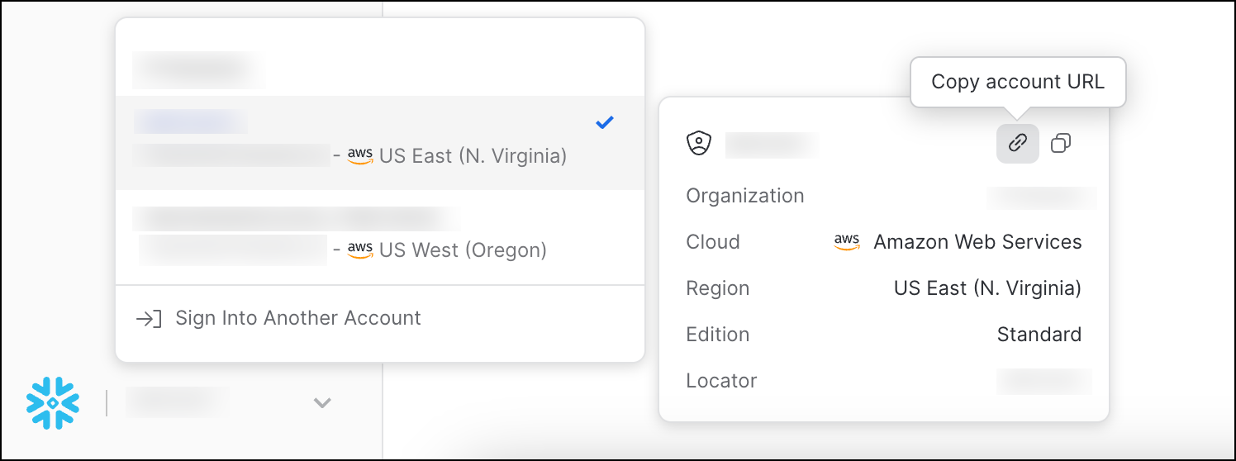Click the Amazon Web Services cloud value
Screen dimensions: 1236x461
[977, 242]
